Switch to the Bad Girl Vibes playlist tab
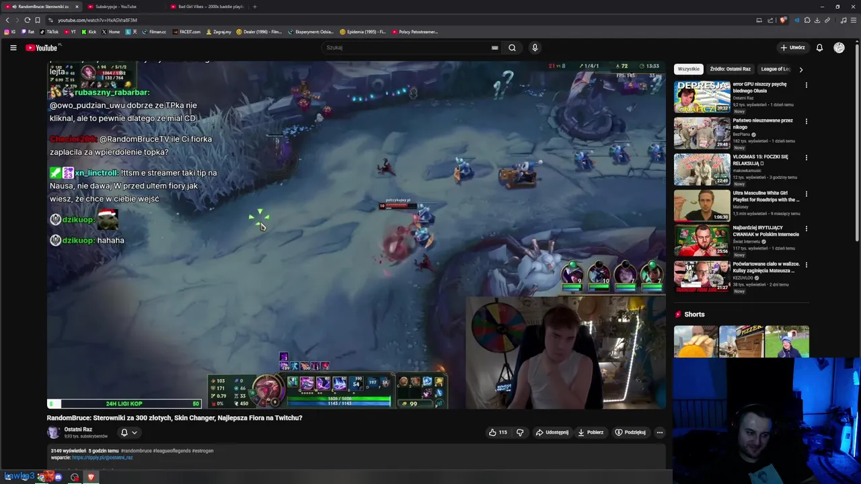The height and width of the screenshot is (484, 861). click(x=207, y=7)
